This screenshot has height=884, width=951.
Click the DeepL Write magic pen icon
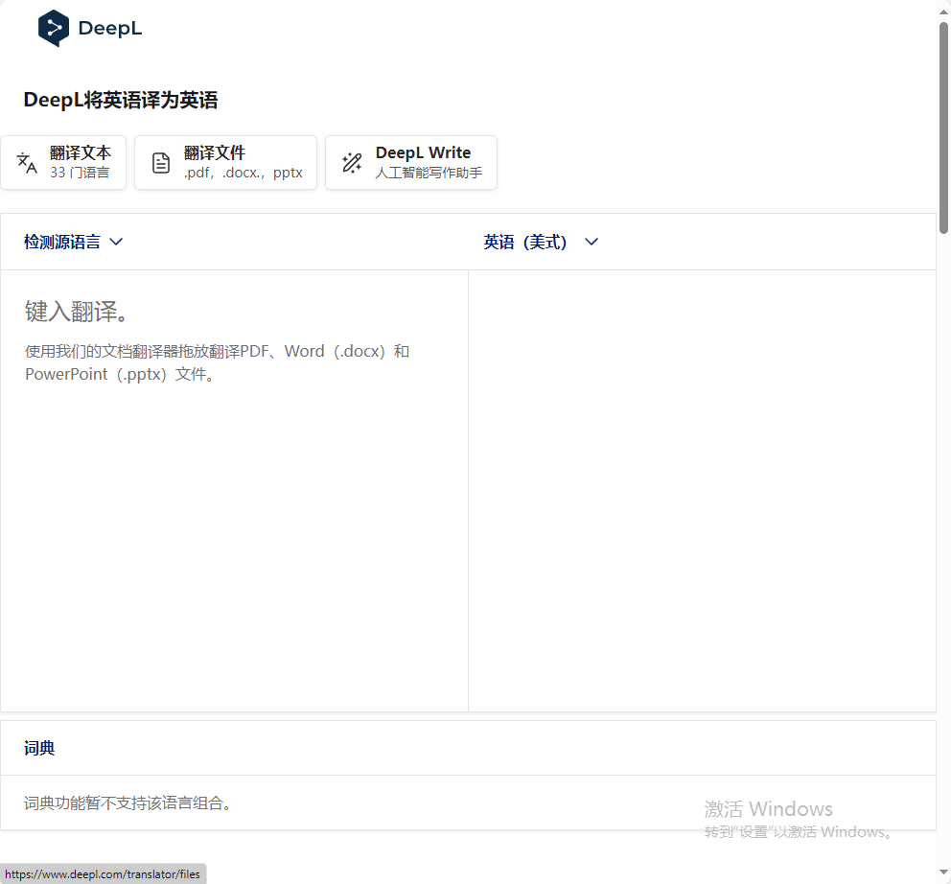click(x=352, y=163)
